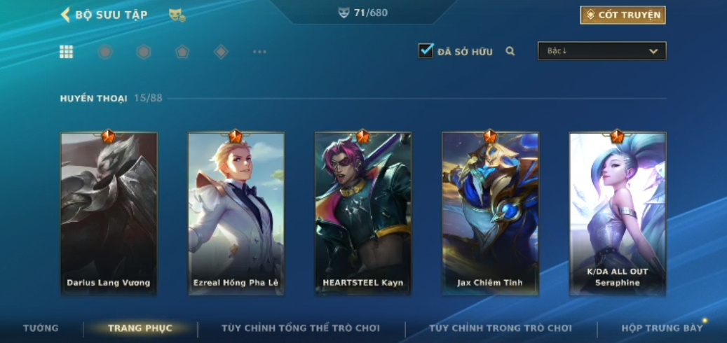727x343 pixels.
Task: Open K/DA ALL OUT Seraphine skin card
Action: coord(618,214)
